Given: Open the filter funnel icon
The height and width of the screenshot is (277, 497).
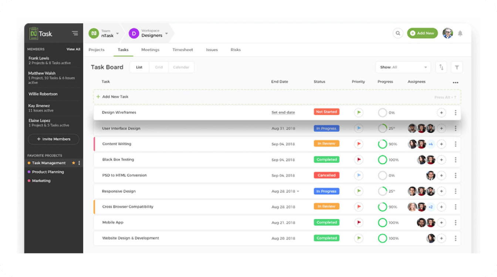Looking at the screenshot, I should click(457, 67).
